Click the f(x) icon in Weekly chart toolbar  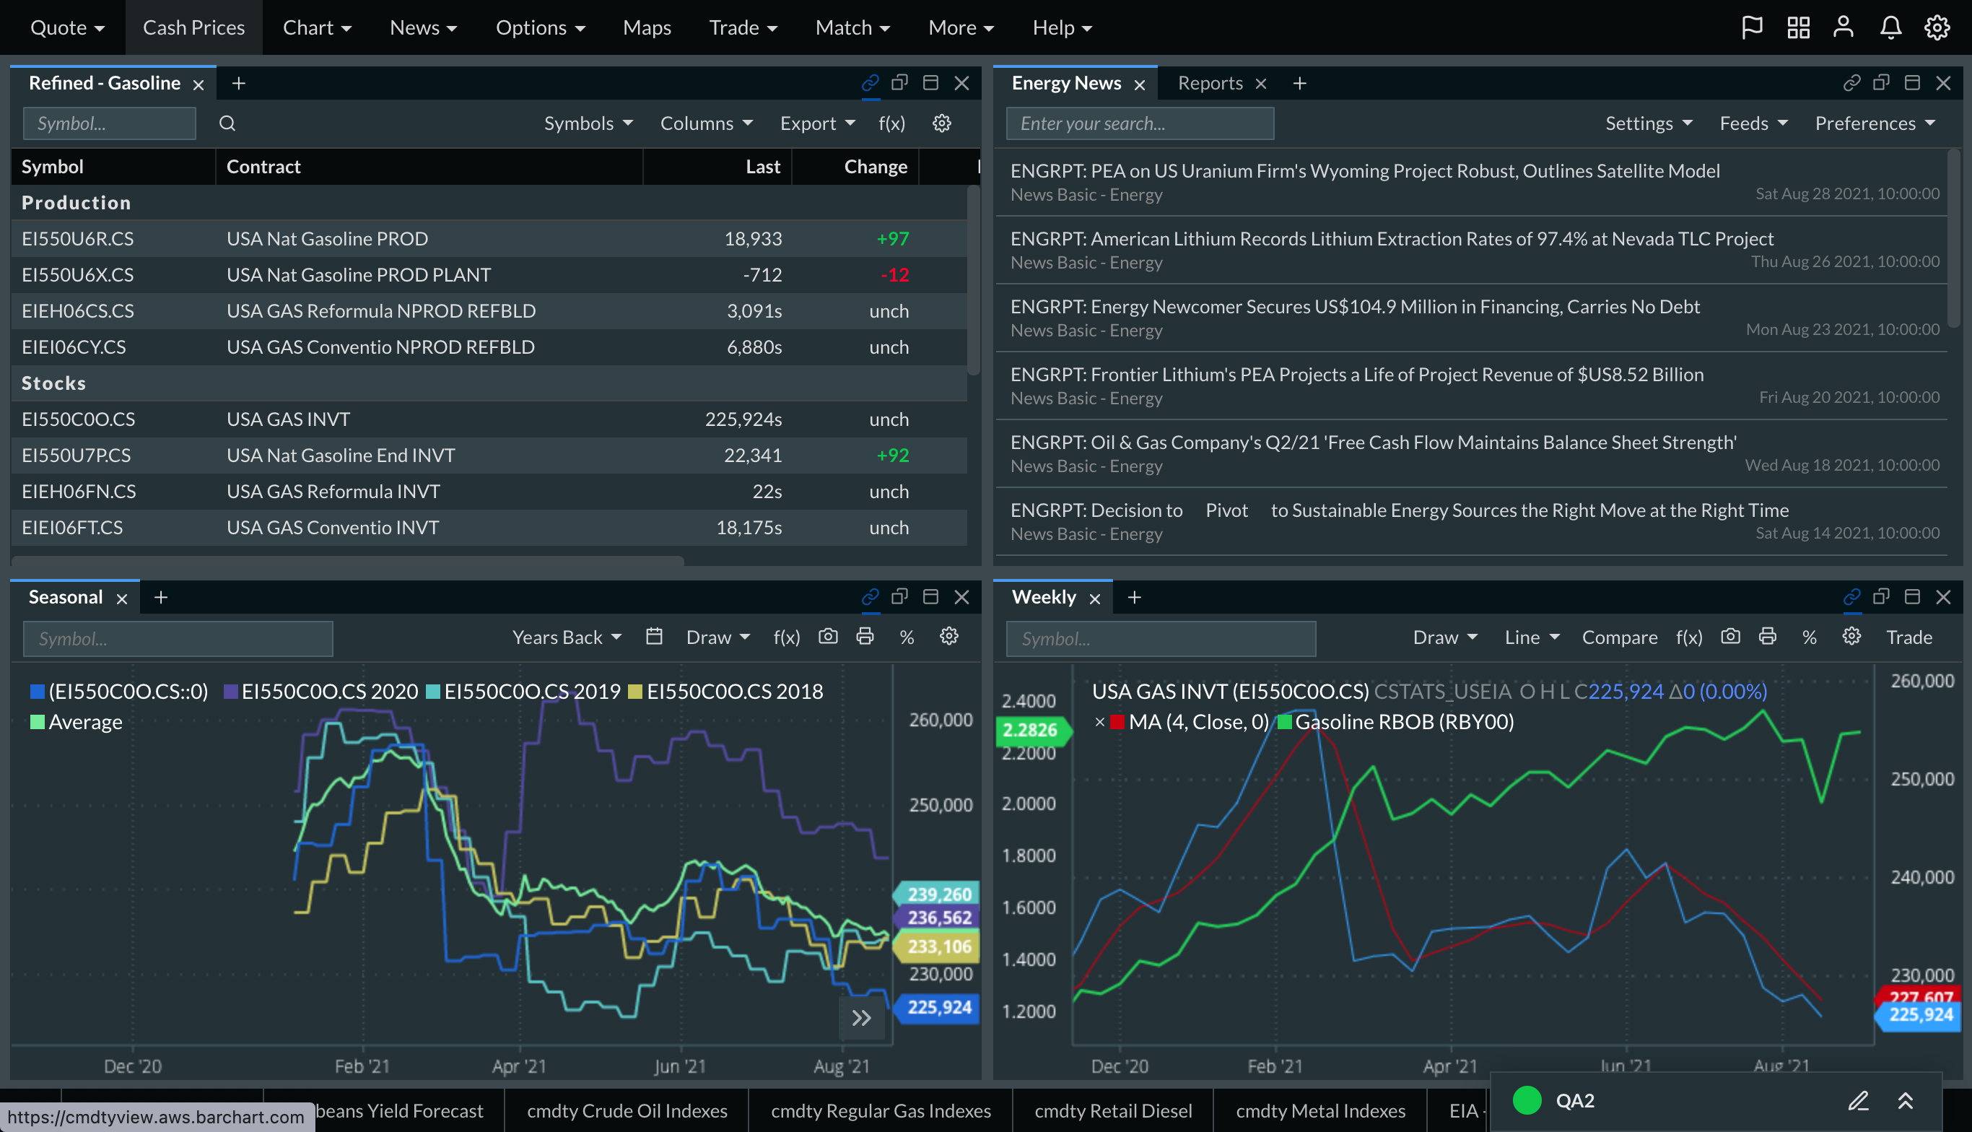(x=1689, y=637)
